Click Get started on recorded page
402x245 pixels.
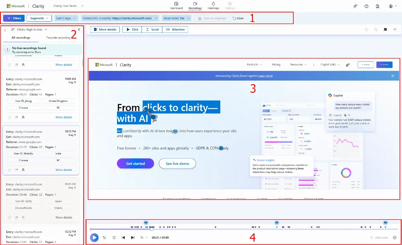coord(135,164)
